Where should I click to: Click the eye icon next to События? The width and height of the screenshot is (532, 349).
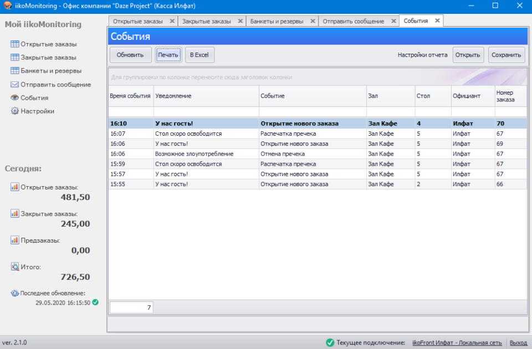click(x=15, y=98)
